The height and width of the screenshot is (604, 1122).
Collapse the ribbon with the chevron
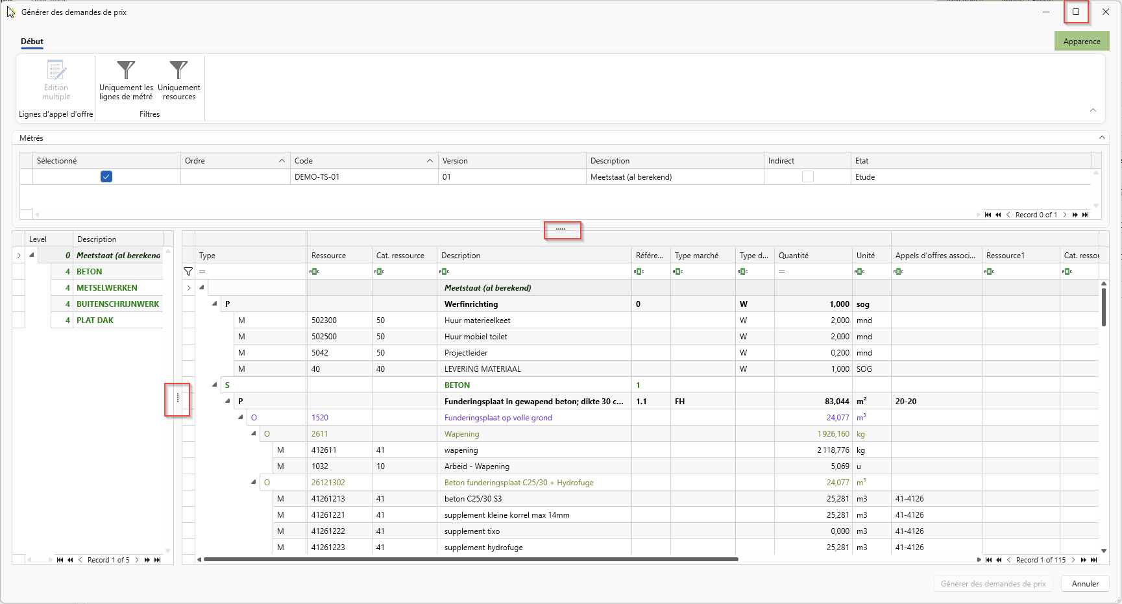tap(1093, 110)
